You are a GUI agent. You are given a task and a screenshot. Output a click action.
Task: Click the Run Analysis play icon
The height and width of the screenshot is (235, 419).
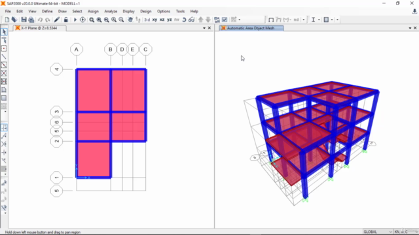click(75, 20)
